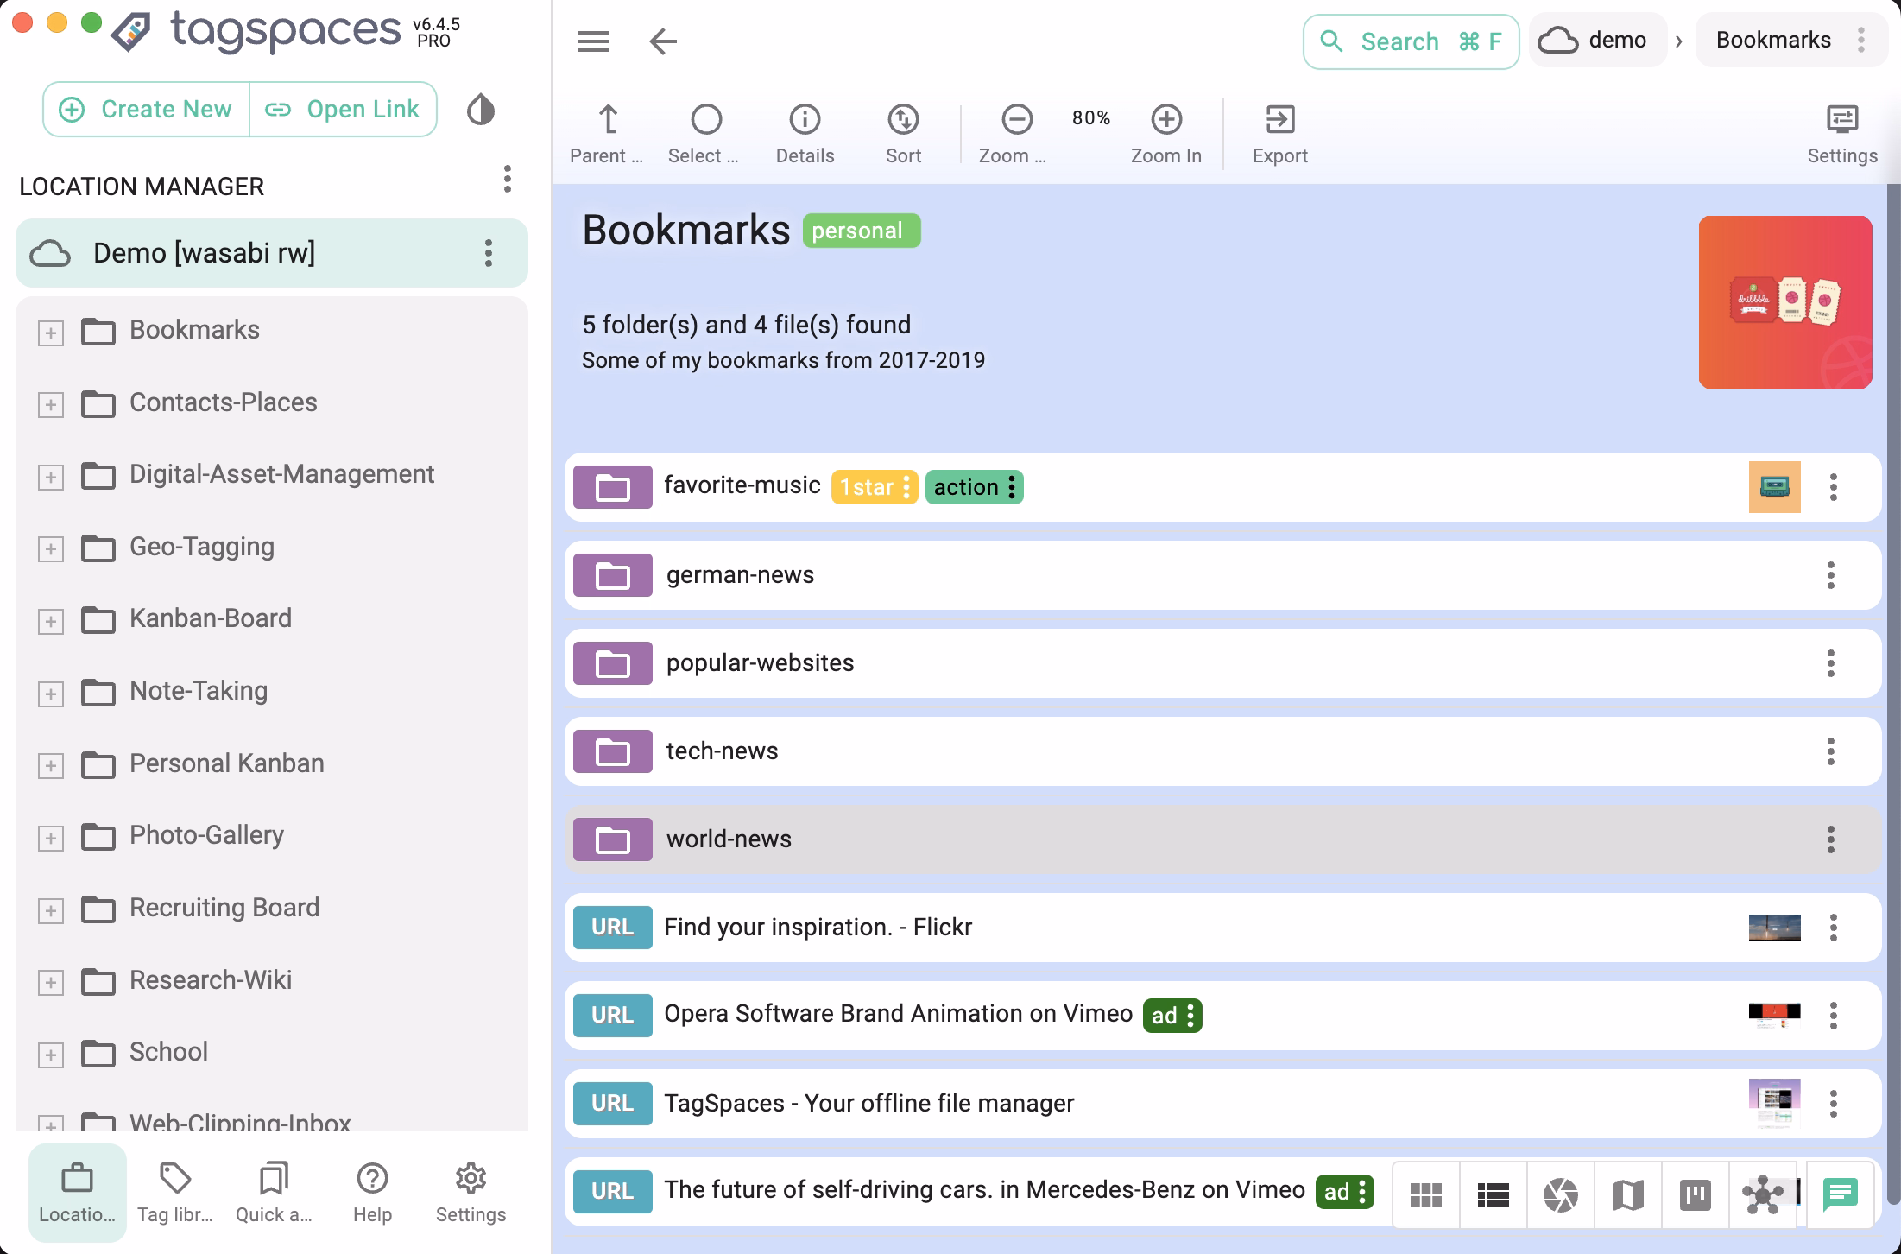Click the Zoom In control at 80%
This screenshot has width=1901, height=1254.
coord(1166,121)
